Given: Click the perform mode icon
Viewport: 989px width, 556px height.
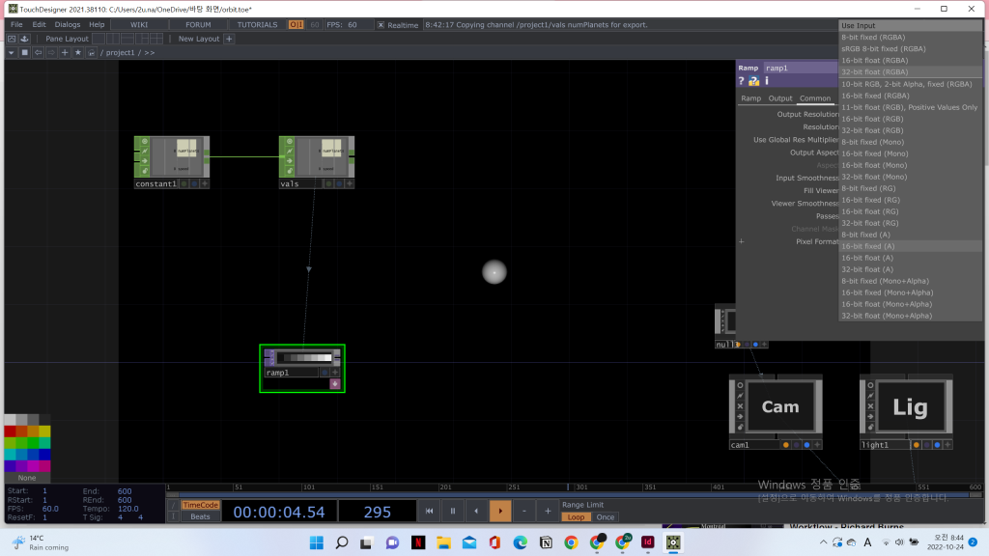Looking at the screenshot, I should click(12, 39).
